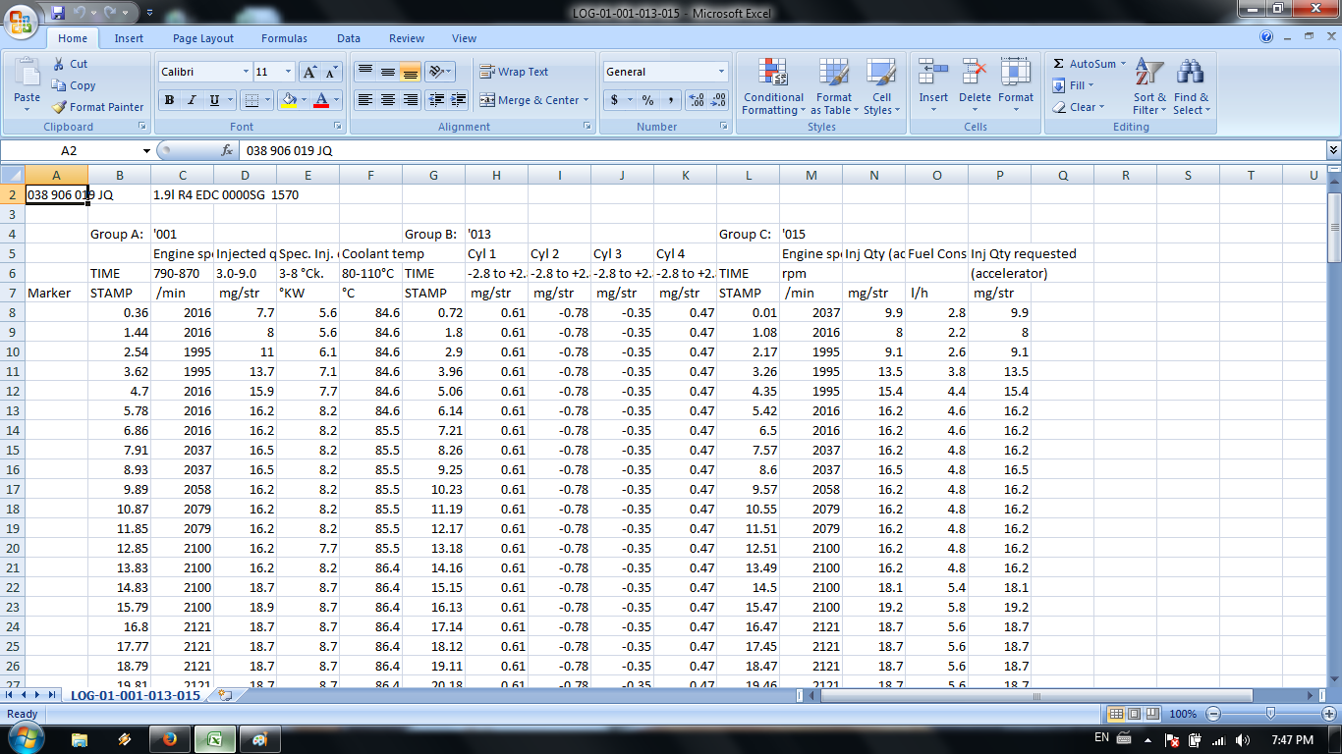The image size is (1342, 754).
Task: Open Firefox from the taskbar
Action: point(169,739)
